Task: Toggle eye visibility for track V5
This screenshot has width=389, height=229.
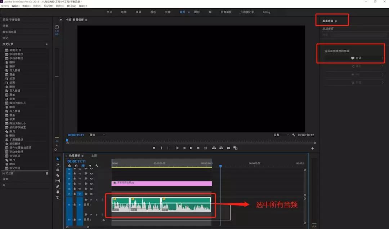Action: (91, 173)
